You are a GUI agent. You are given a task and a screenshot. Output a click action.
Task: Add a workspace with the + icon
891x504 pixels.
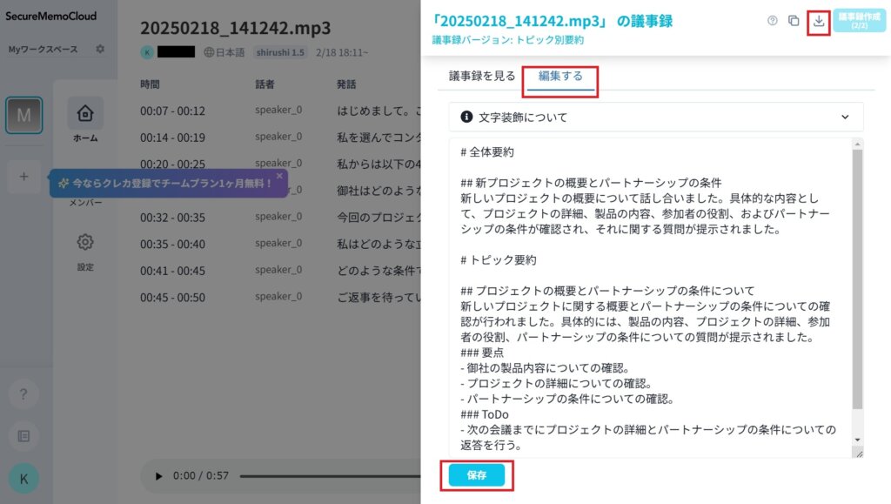(23, 177)
